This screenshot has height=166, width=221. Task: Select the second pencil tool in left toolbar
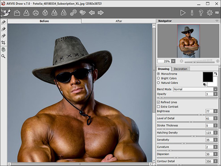(4, 29)
